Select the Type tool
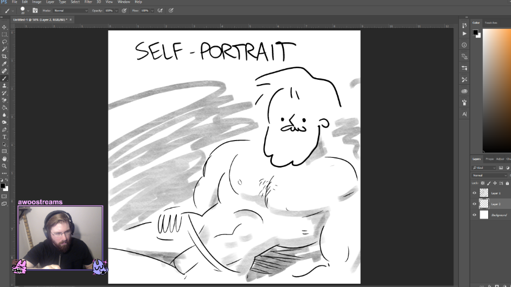The height and width of the screenshot is (287, 511). tap(4, 137)
